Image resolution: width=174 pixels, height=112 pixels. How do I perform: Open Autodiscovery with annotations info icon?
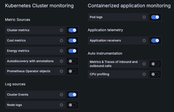coord(61,61)
